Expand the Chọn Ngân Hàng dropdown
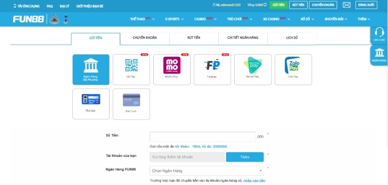 (x=207, y=170)
